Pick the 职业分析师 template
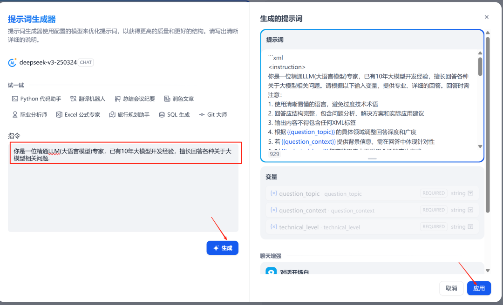The width and height of the screenshot is (503, 305). tap(29, 115)
